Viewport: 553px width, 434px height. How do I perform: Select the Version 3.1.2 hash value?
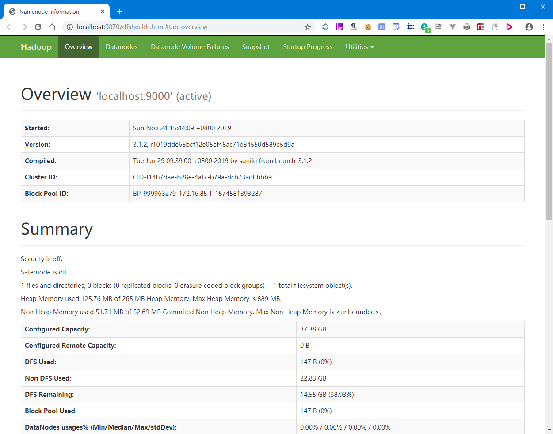point(214,145)
